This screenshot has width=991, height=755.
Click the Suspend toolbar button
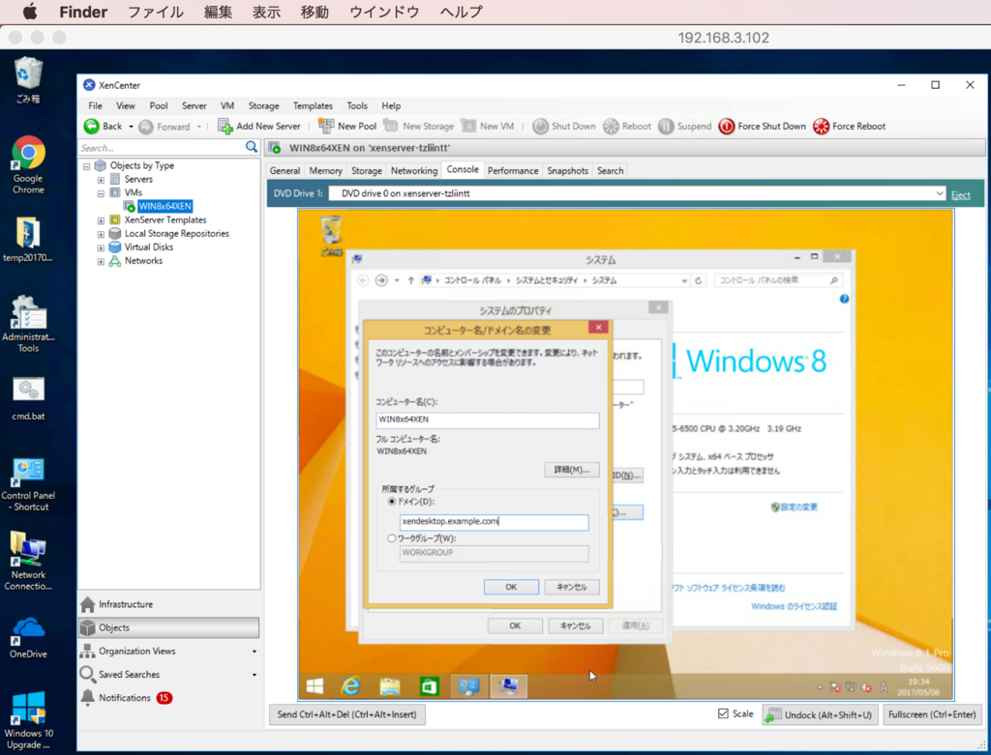[x=685, y=127]
